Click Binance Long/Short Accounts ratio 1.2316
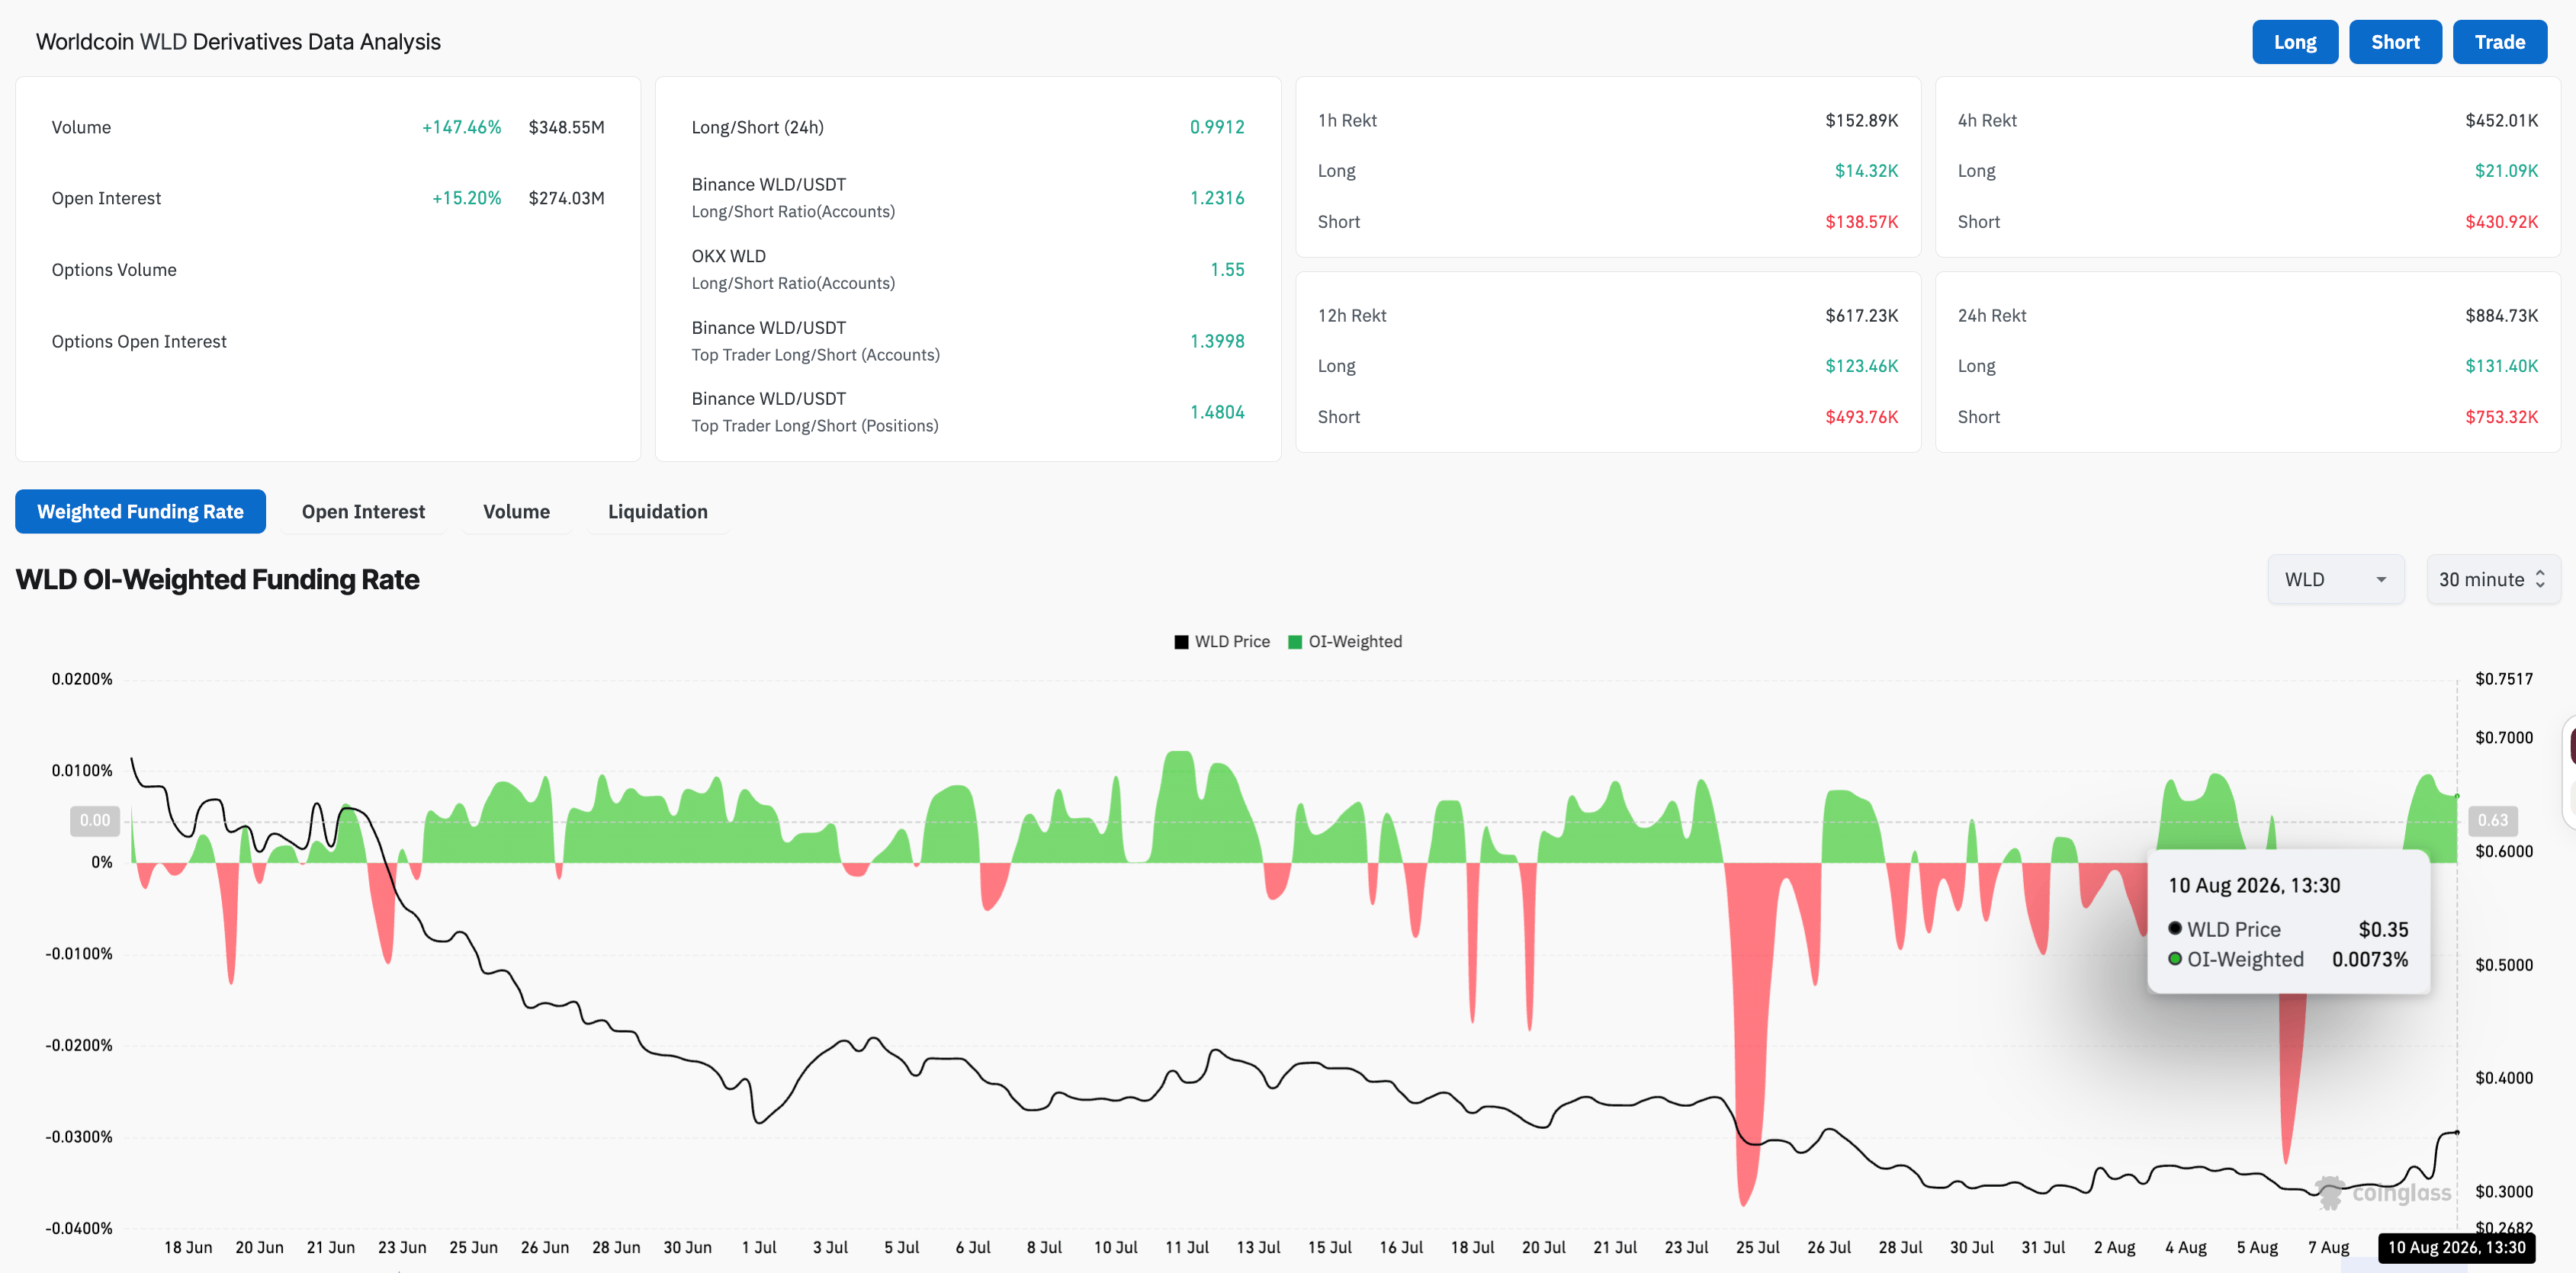The width and height of the screenshot is (2576, 1273). [1217, 198]
